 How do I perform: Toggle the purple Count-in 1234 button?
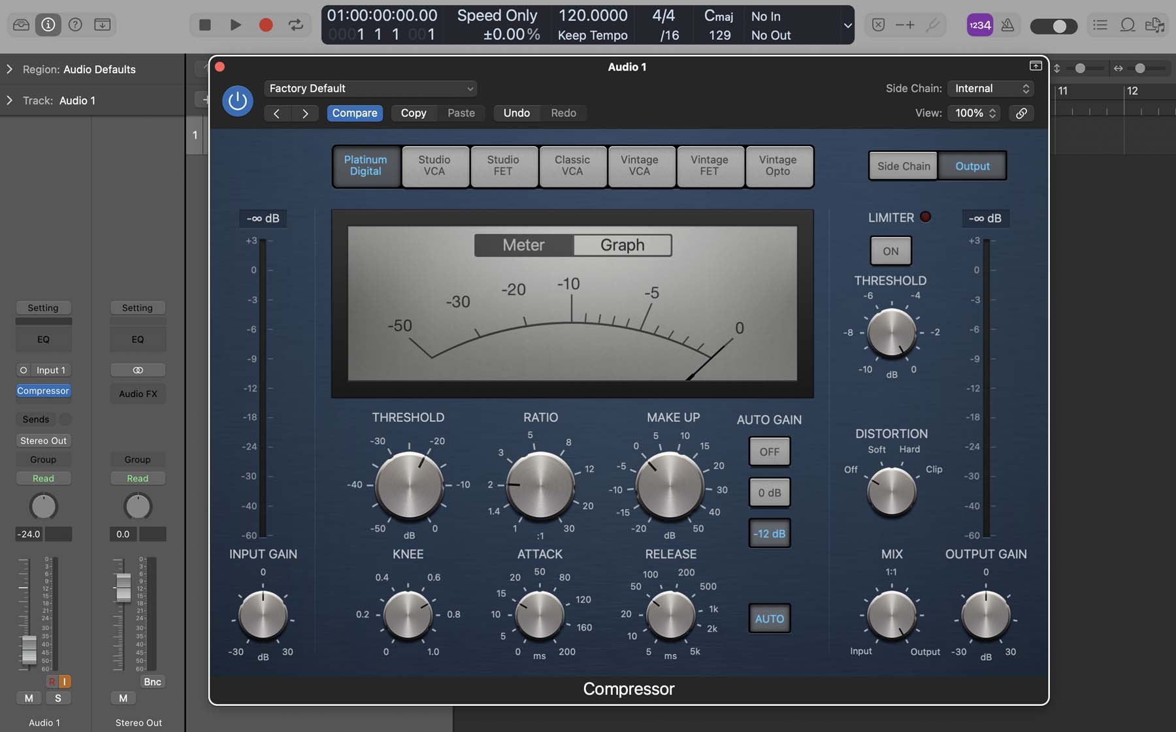coord(979,25)
